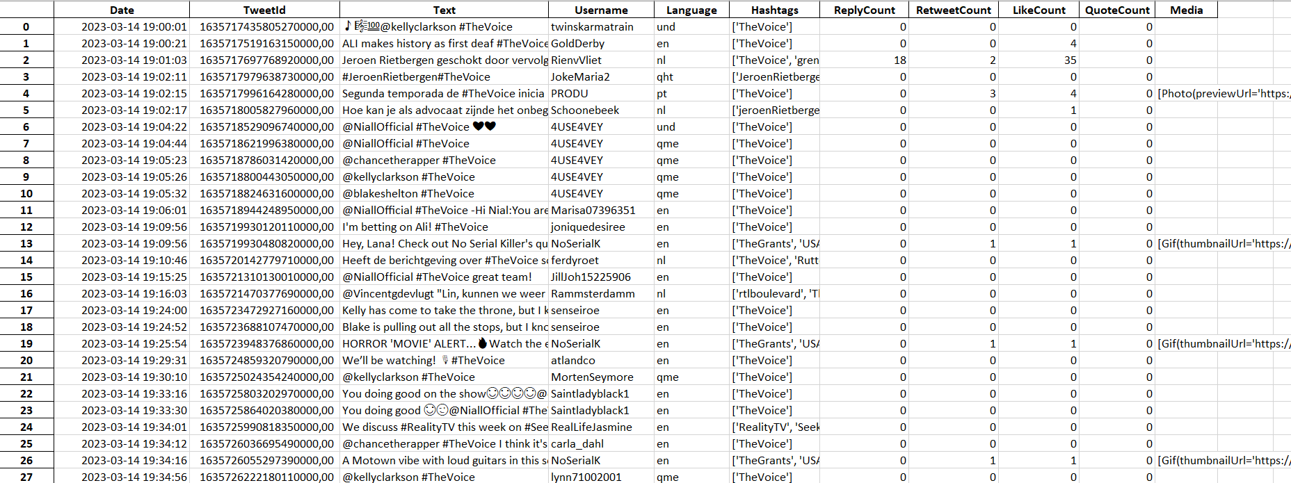Click username cell RealLifeJasmine

tap(601, 427)
